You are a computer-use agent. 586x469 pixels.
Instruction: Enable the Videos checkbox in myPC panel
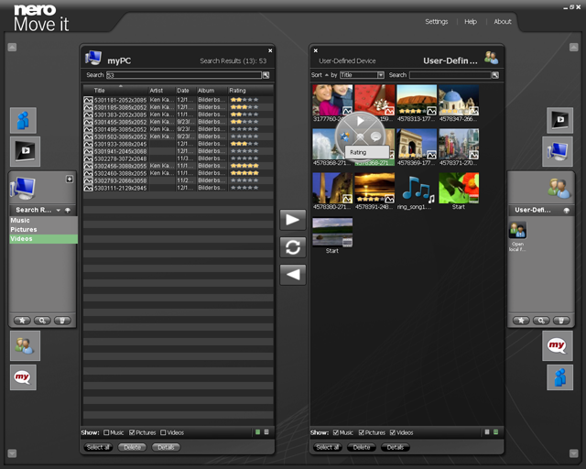click(163, 432)
